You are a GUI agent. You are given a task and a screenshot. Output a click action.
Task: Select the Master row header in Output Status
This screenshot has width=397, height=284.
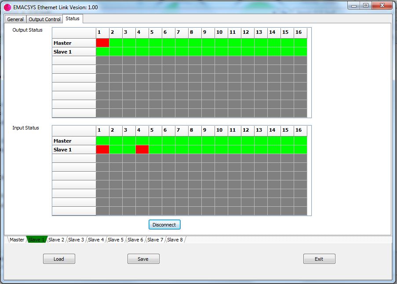point(74,43)
